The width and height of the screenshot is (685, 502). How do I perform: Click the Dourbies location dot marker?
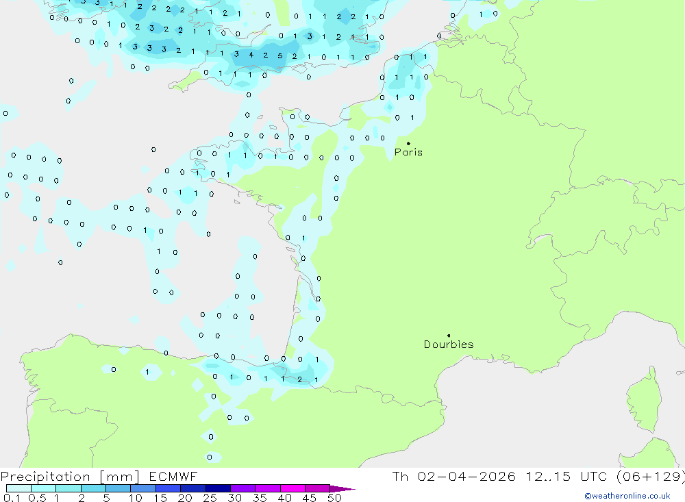click(449, 336)
